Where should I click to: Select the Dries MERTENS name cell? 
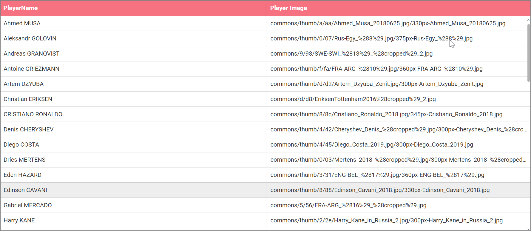pos(133,160)
